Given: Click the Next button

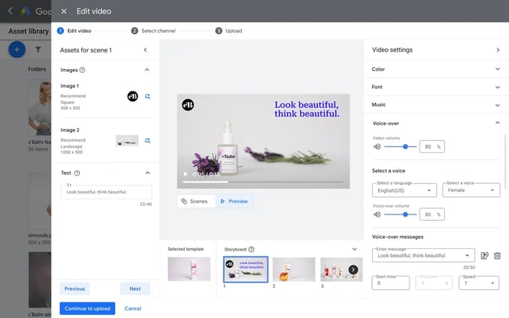Looking at the screenshot, I should tap(135, 288).
